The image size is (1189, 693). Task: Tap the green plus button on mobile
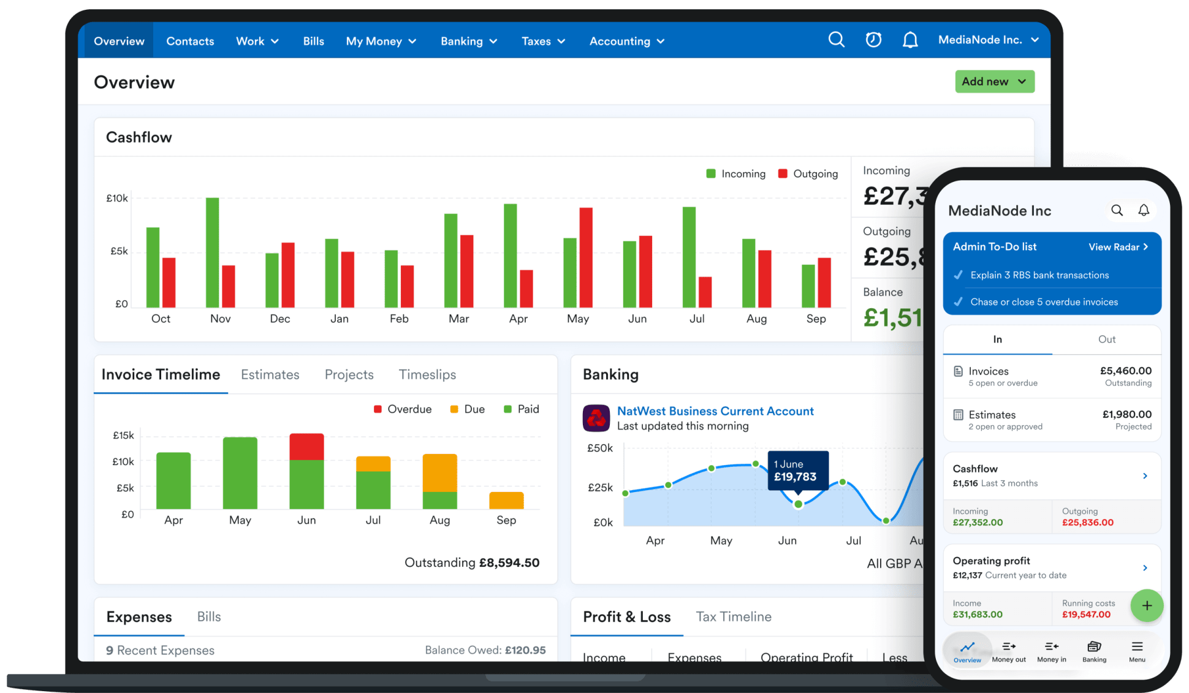click(x=1147, y=605)
